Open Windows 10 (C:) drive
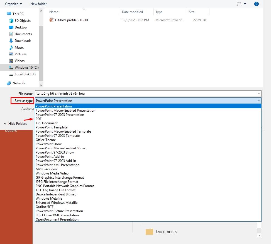This screenshot has height=244, width=271. [26, 68]
